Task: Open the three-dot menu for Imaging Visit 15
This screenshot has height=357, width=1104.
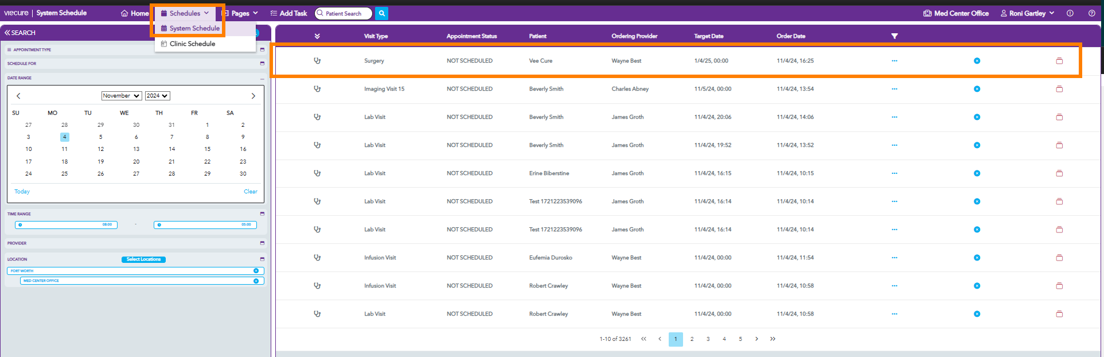Action: click(x=894, y=89)
